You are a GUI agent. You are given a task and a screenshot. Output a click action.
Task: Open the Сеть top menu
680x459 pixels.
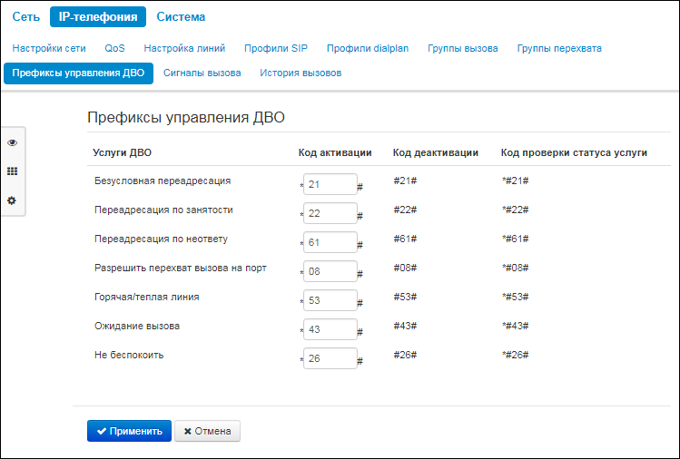[25, 16]
